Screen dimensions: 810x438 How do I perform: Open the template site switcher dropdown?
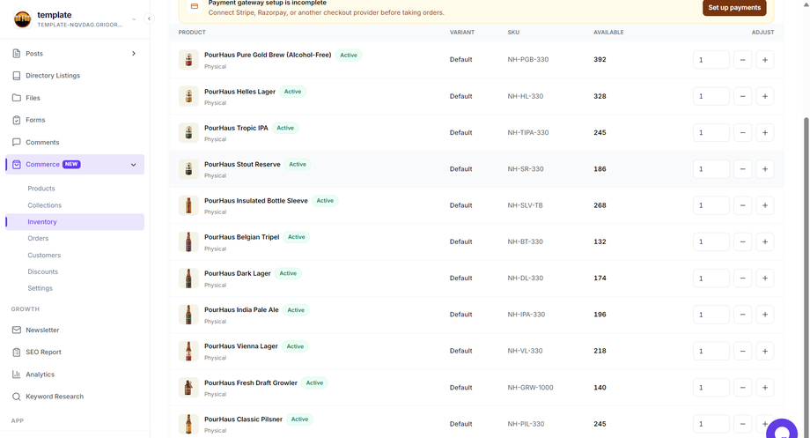[x=134, y=19]
